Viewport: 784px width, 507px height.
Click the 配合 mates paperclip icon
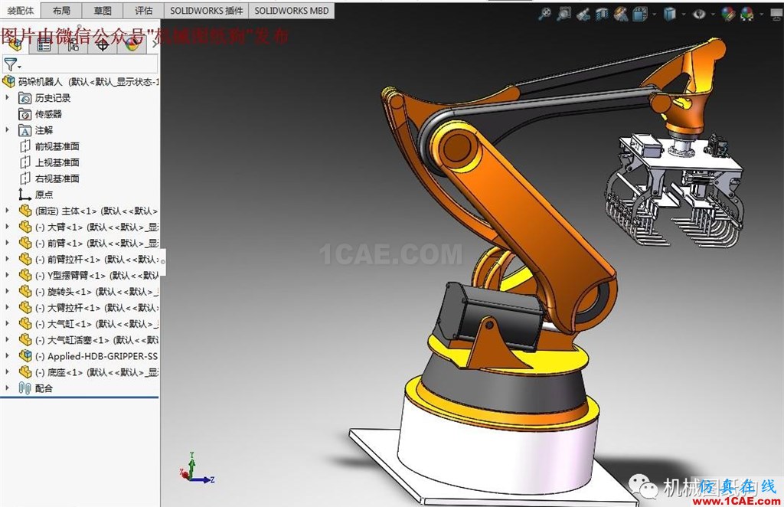click(24, 388)
